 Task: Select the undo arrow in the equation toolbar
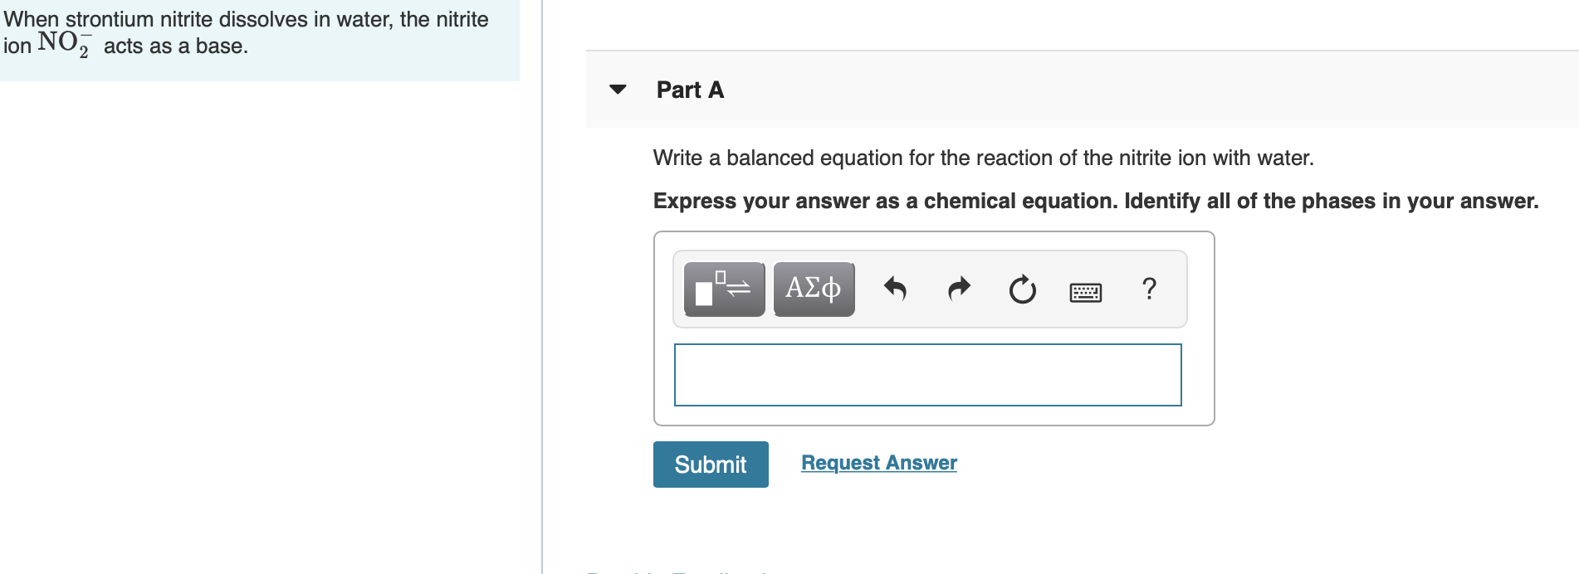tap(894, 289)
